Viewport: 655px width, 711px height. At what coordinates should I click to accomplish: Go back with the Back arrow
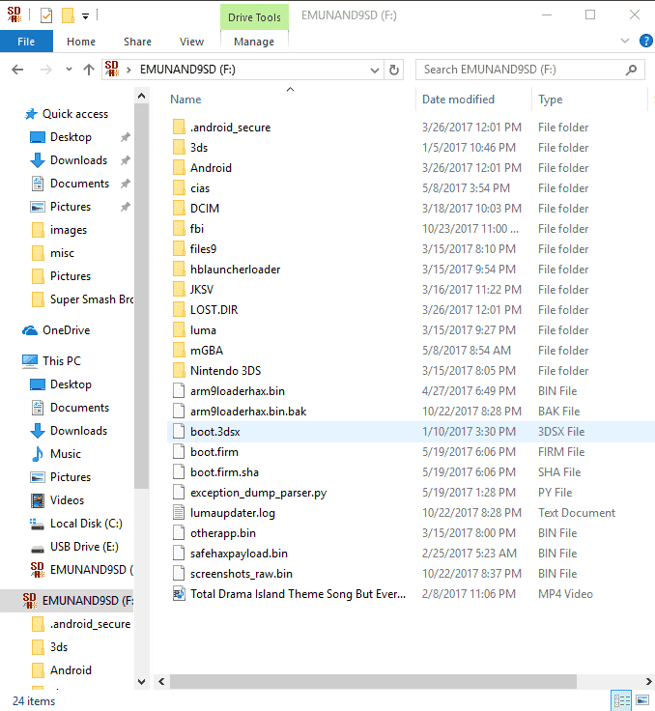[17, 70]
